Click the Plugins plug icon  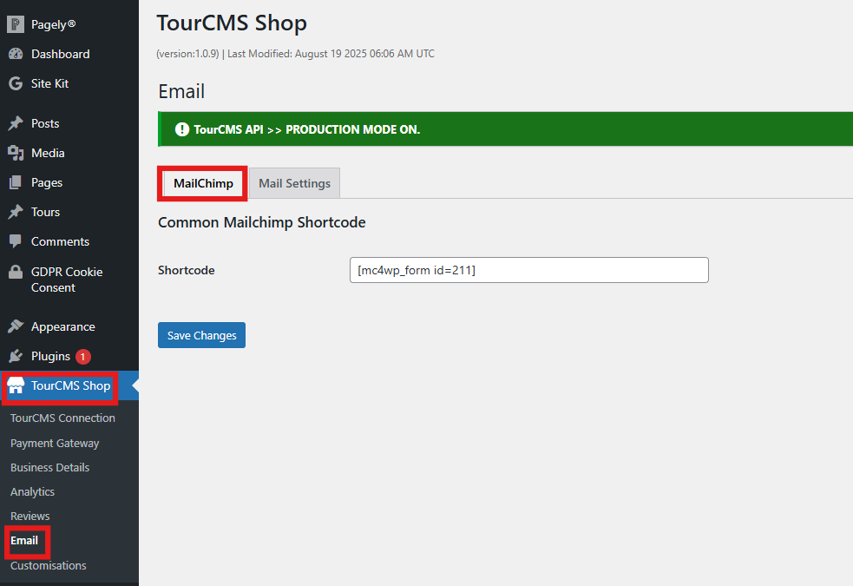click(x=16, y=356)
